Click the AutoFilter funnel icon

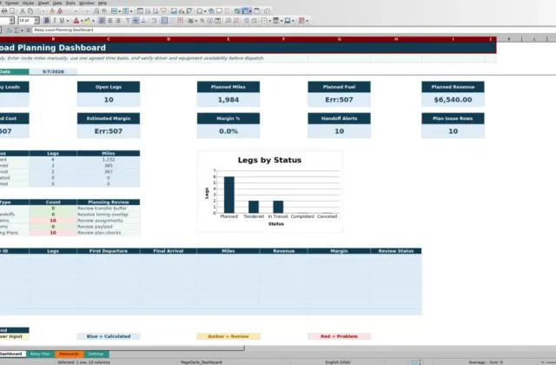click(x=163, y=11)
